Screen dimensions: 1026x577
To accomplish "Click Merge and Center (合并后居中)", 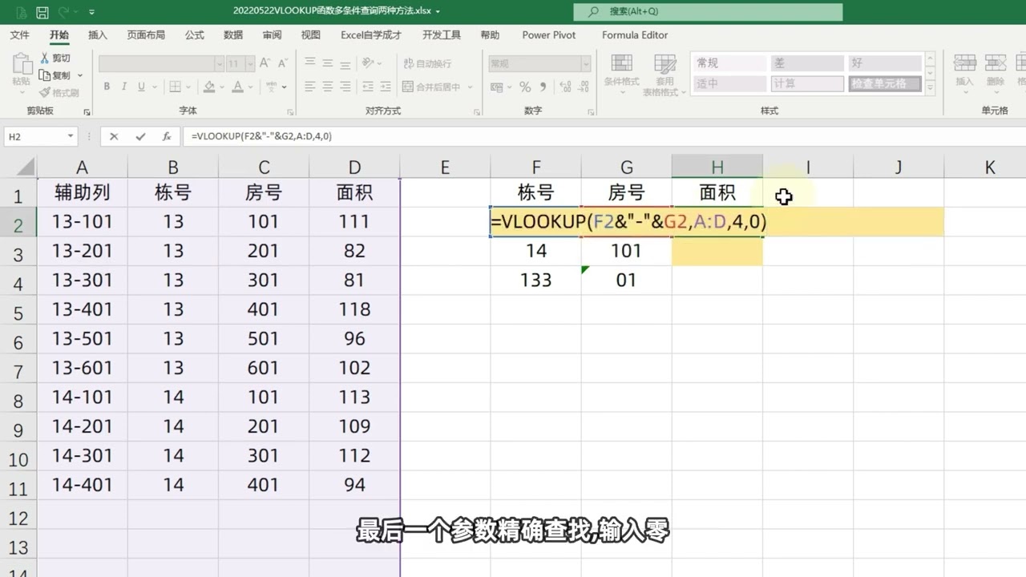I will click(431, 87).
